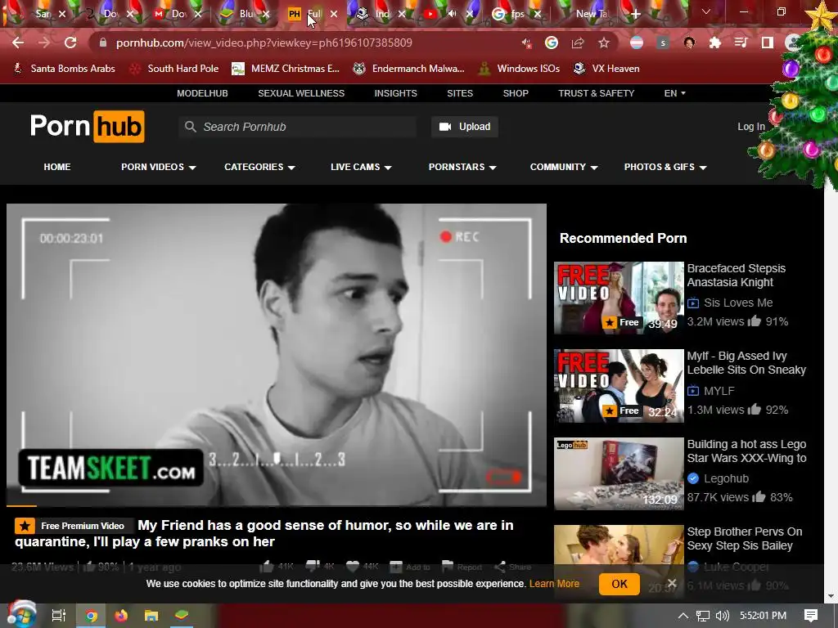Open the notification center icon
Viewport: 838px width, 628px height.
(811, 616)
